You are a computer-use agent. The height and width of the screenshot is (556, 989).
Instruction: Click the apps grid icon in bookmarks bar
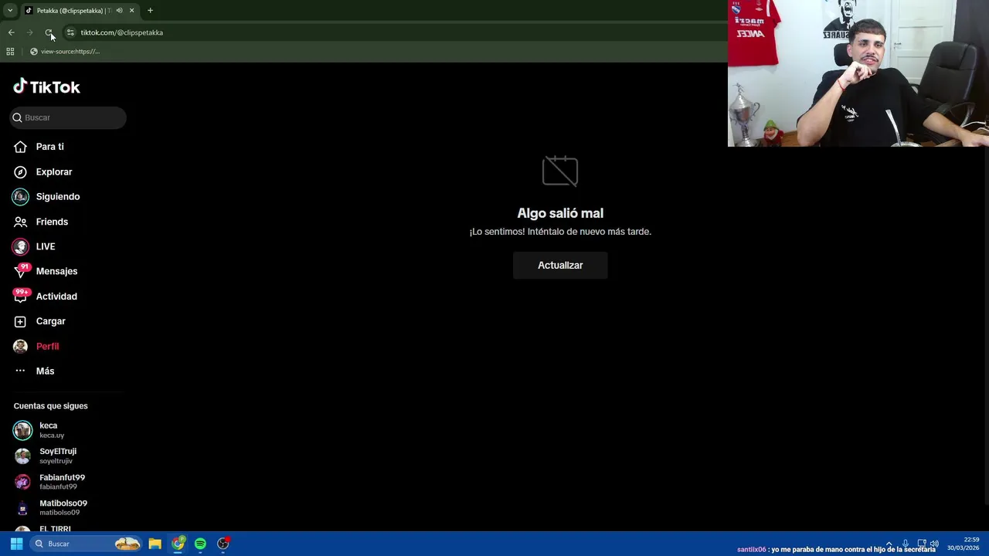(10, 51)
